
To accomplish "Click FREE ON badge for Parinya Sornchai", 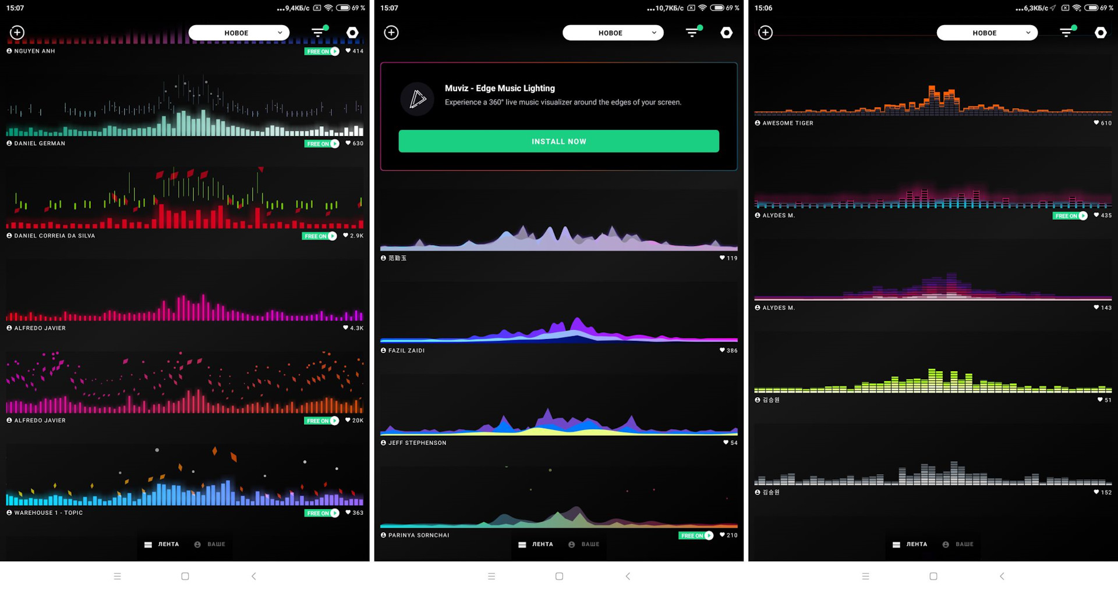I will [696, 536].
